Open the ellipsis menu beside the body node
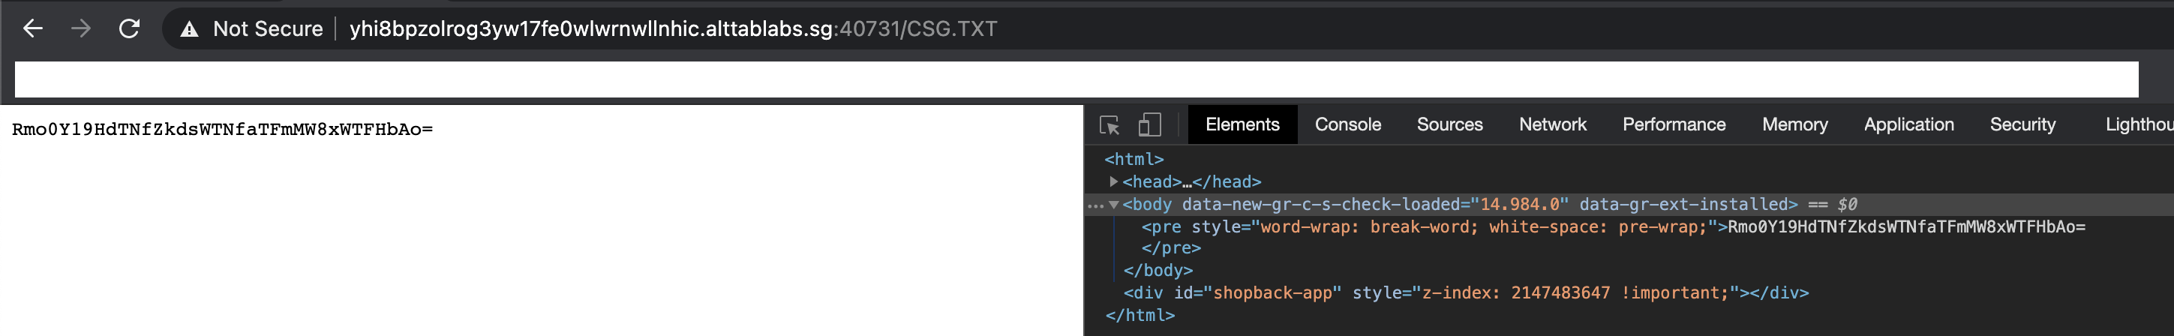Viewport: 2174px width, 336px height. (x=1095, y=205)
